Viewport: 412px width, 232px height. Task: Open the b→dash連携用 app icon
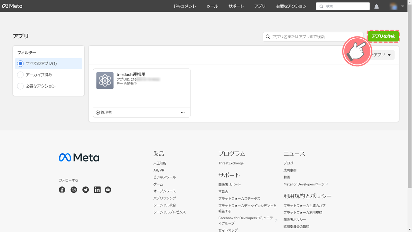click(105, 81)
